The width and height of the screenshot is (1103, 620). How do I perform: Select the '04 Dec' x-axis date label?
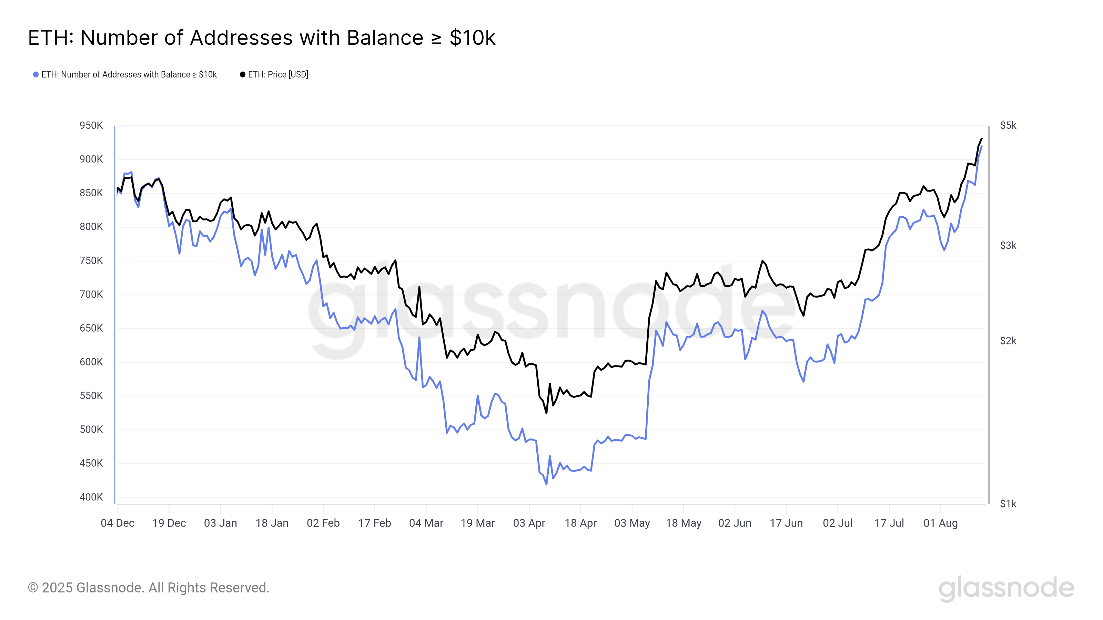click(x=117, y=523)
